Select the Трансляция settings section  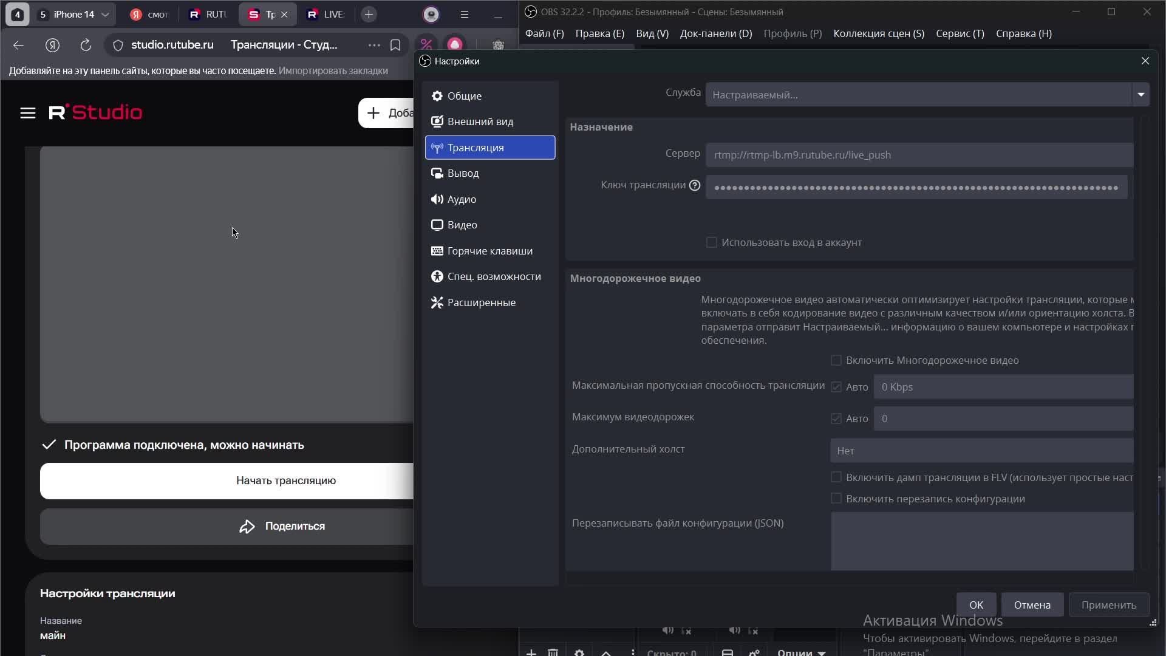(490, 148)
